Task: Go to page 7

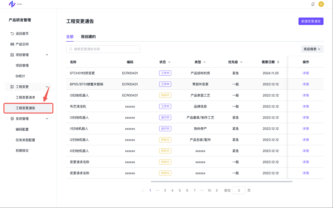Action: [194, 191]
